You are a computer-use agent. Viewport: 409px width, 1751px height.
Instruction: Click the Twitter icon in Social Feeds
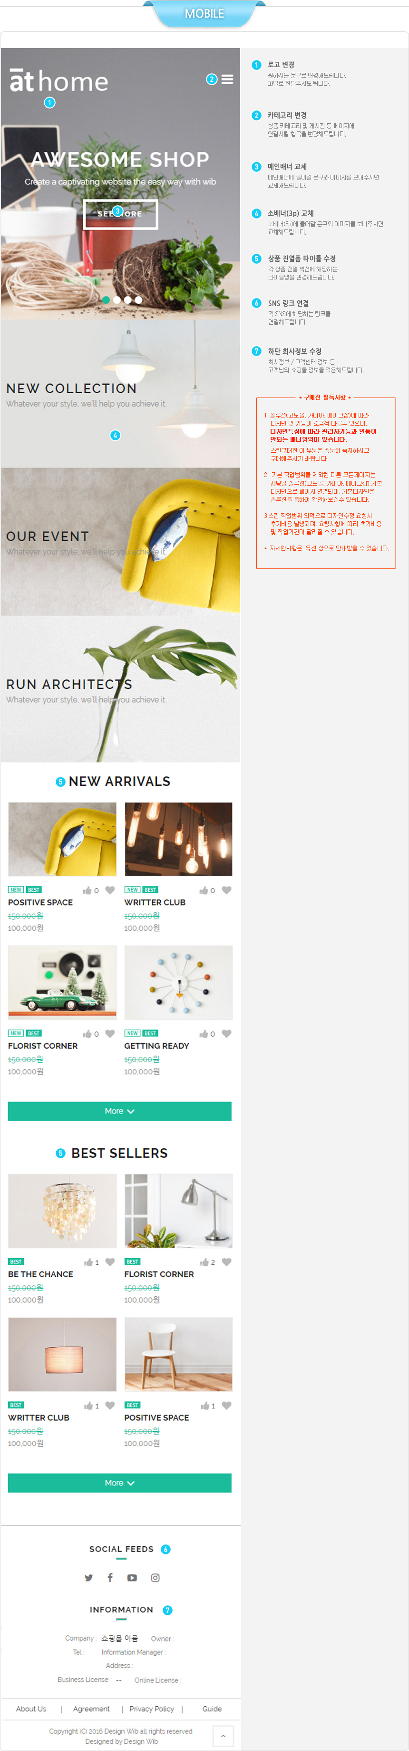88,1578
